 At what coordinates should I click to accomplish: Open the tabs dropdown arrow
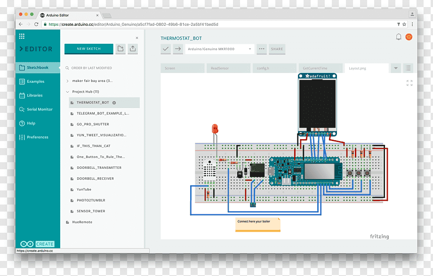(395, 68)
